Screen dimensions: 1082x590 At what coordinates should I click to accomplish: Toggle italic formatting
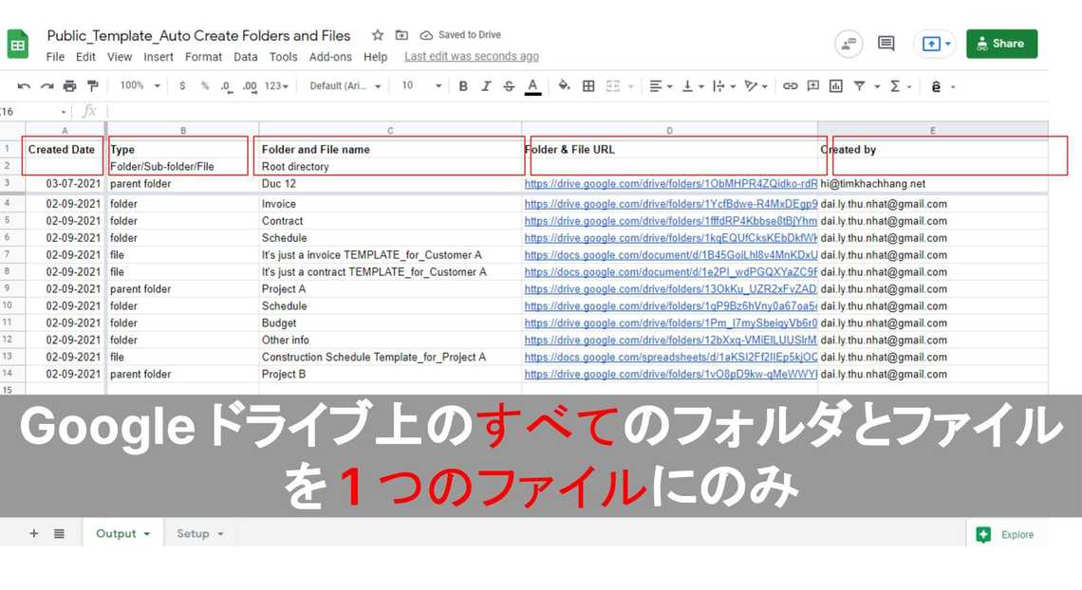[486, 86]
